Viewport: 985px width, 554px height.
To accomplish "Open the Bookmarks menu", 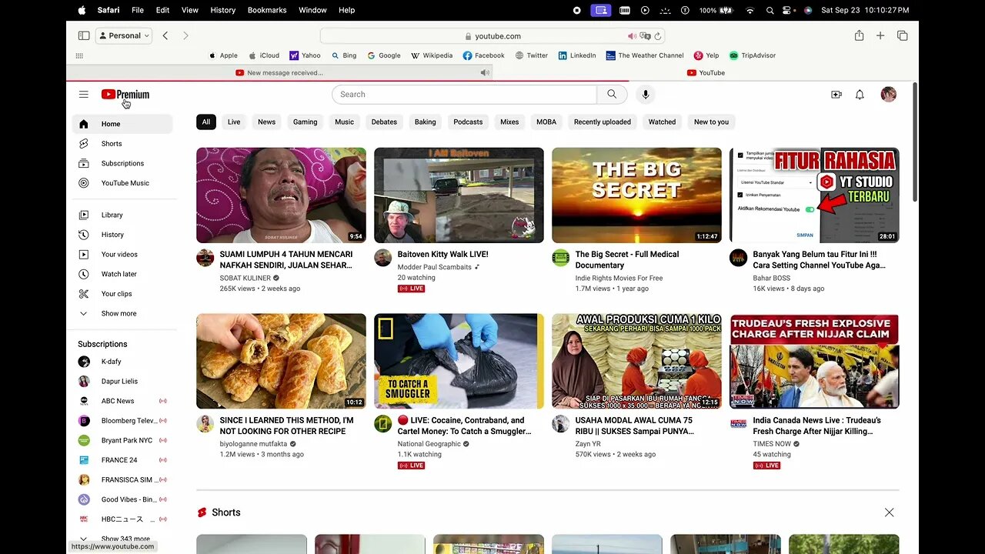I will pyautogui.click(x=267, y=10).
